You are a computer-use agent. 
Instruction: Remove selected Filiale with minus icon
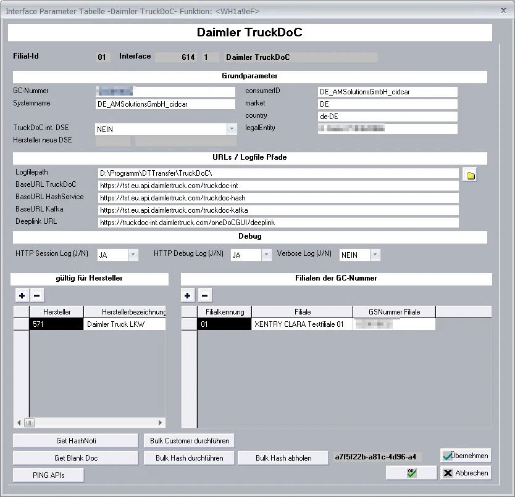click(204, 295)
